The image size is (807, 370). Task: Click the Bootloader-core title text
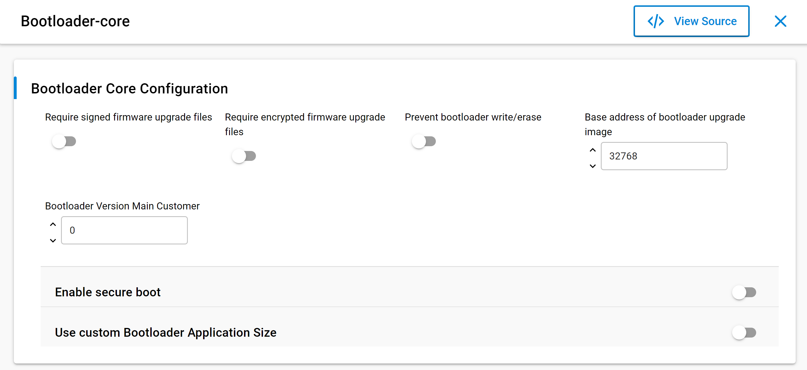75,21
